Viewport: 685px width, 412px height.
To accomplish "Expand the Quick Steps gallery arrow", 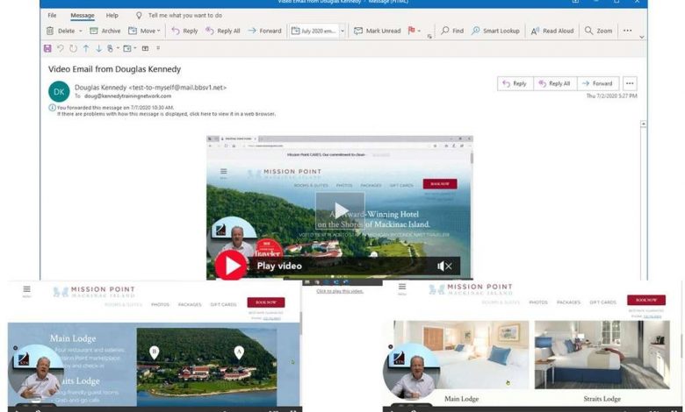I will coord(342,31).
